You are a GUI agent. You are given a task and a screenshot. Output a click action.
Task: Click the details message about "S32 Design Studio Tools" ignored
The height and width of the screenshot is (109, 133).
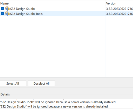pos(58,102)
